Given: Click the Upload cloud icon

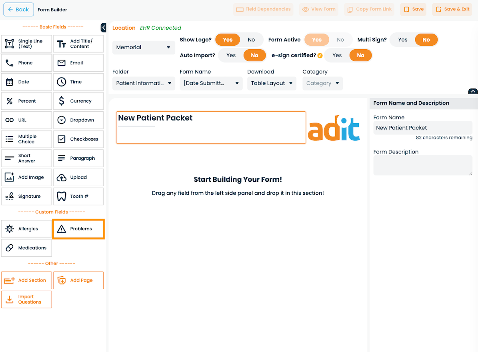Looking at the screenshot, I should click(x=61, y=177).
